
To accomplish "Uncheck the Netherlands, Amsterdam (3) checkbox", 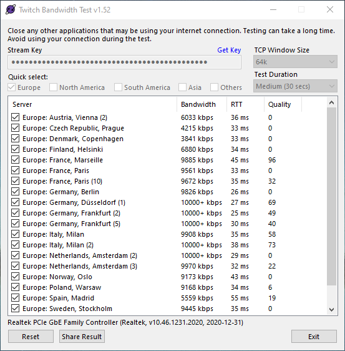I will [15, 265].
